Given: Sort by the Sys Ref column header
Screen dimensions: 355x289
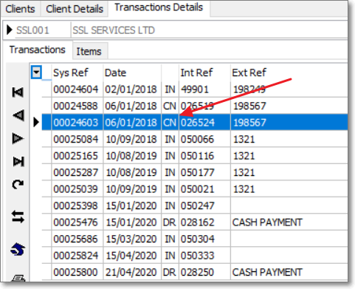Looking at the screenshot, I should (77, 72).
